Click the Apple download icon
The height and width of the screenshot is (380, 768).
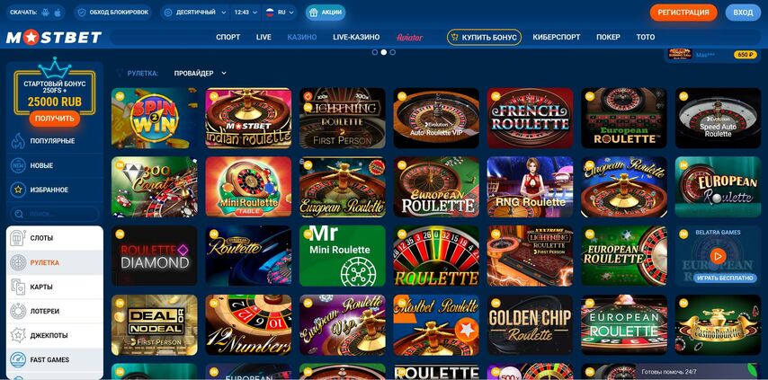point(58,13)
